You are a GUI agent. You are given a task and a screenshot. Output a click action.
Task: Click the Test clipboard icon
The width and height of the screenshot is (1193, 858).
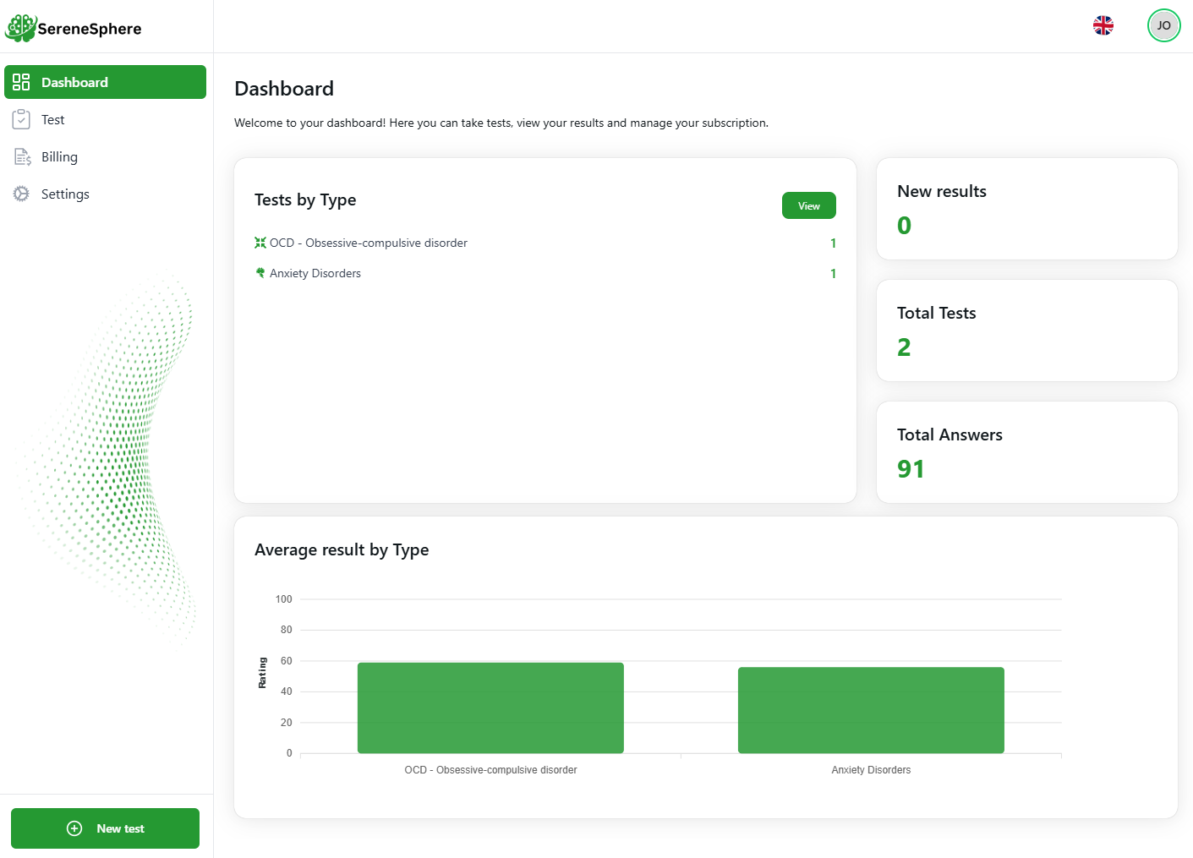(x=21, y=120)
